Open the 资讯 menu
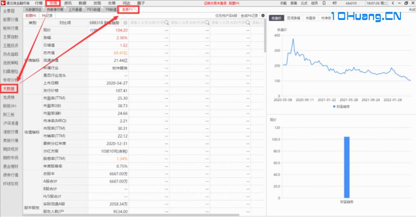Screen dimensions: 416x217 (x=68, y=3)
